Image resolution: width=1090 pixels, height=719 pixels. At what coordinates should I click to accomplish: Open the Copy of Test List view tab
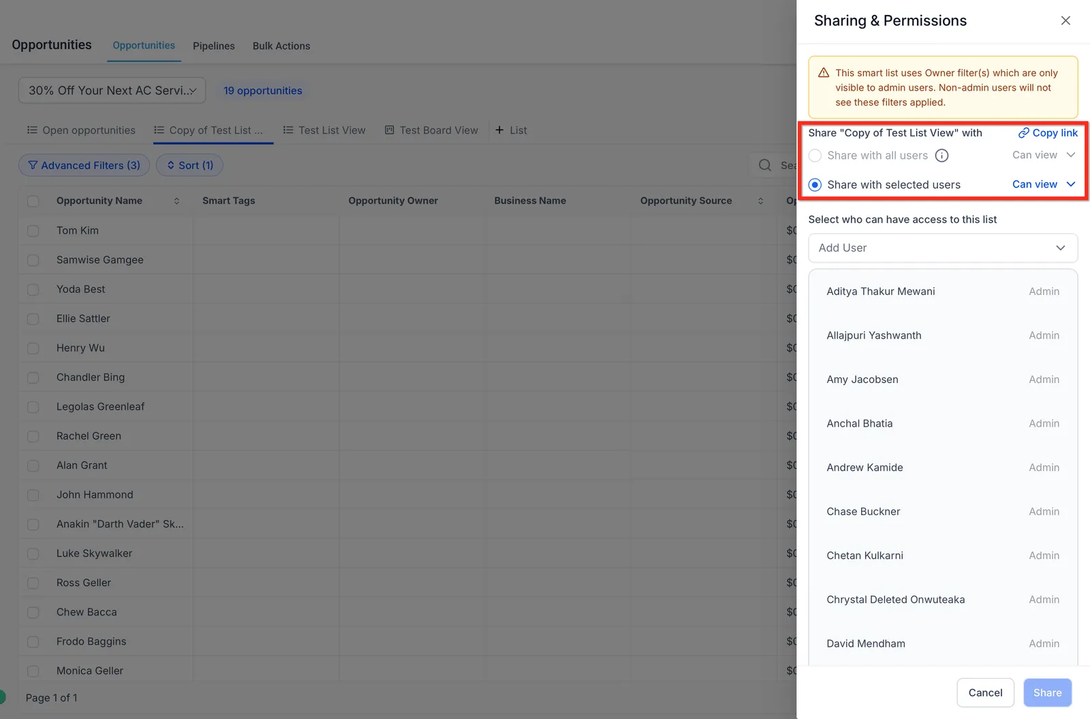coord(208,130)
